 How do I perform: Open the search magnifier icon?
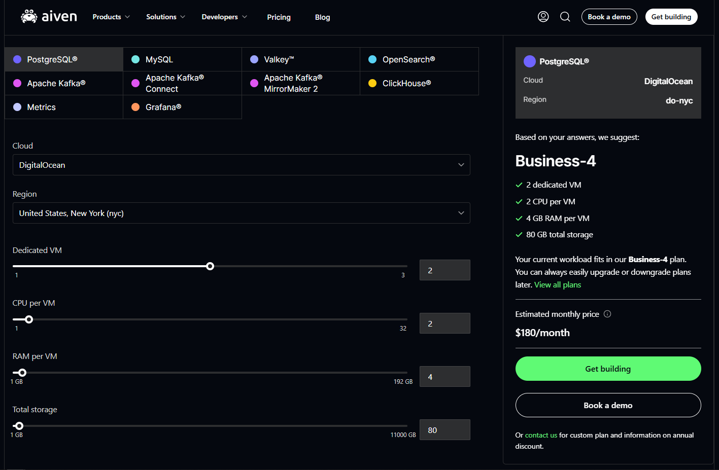pos(565,17)
